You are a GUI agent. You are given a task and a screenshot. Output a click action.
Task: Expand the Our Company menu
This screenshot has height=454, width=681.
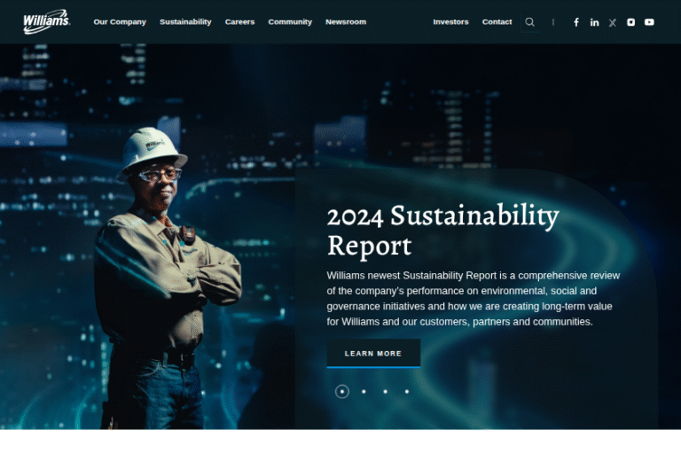point(120,21)
